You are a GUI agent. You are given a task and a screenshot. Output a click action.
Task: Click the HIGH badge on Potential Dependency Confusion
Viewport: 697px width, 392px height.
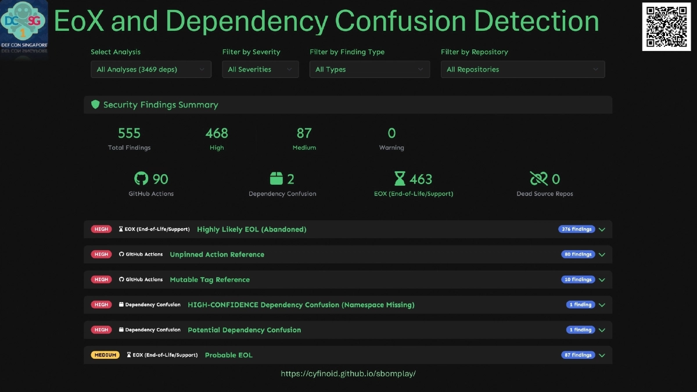click(101, 329)
